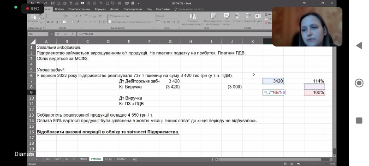Increase font size with larger A icon
This screenshot has width=369, height=166.
[x=77, y=16]
